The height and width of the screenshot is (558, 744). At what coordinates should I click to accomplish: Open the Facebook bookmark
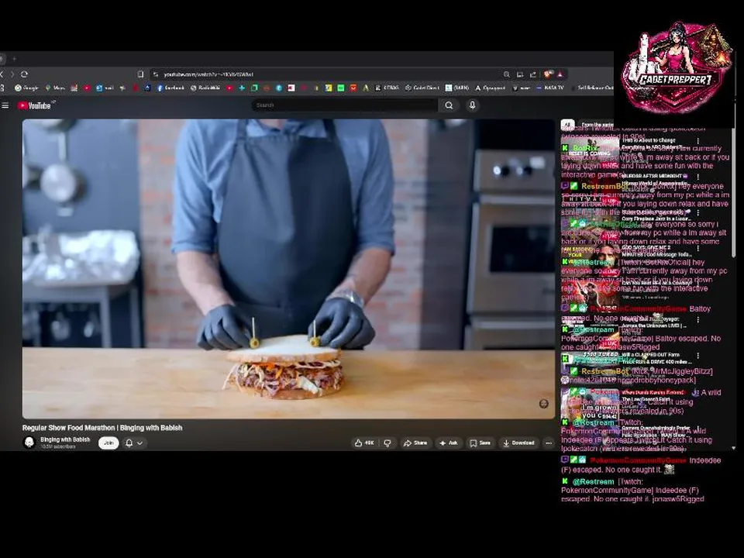click(x=170, y=88)
